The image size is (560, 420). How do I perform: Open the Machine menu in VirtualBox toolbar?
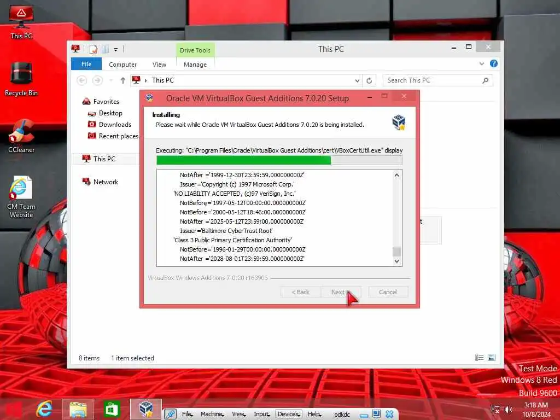[x=212, y=415]
